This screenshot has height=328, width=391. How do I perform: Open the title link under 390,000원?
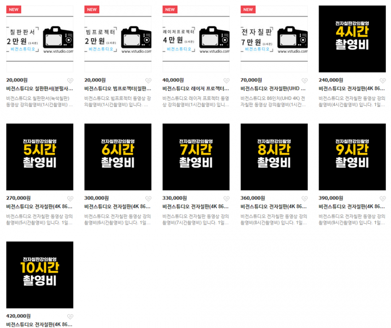tap(352, 206)
